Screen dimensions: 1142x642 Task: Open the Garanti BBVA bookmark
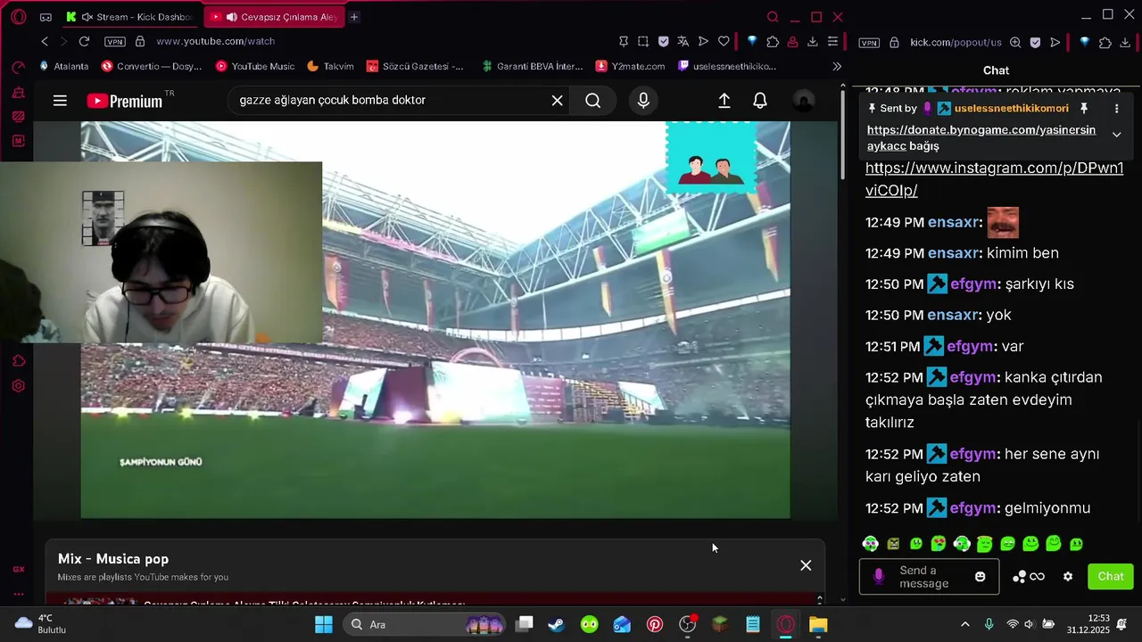(x=532, y=66)
